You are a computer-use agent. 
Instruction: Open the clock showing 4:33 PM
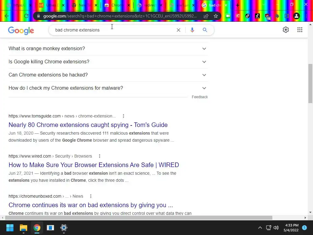point(291,228)
